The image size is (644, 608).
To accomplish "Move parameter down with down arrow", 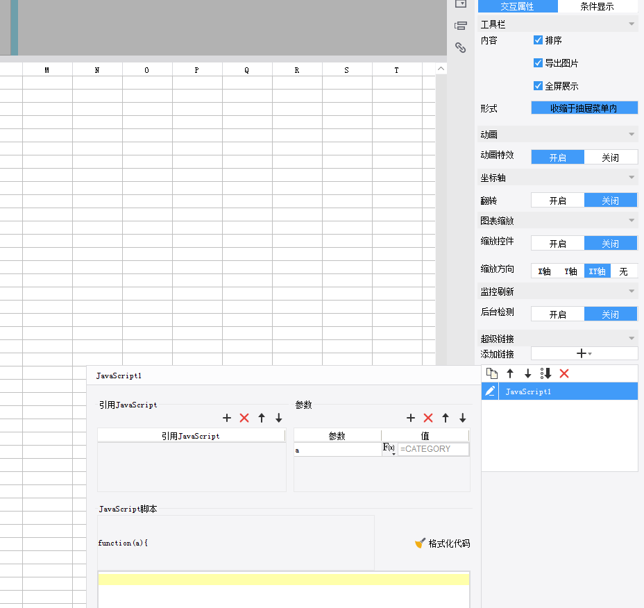I will (x=463, y=418).
